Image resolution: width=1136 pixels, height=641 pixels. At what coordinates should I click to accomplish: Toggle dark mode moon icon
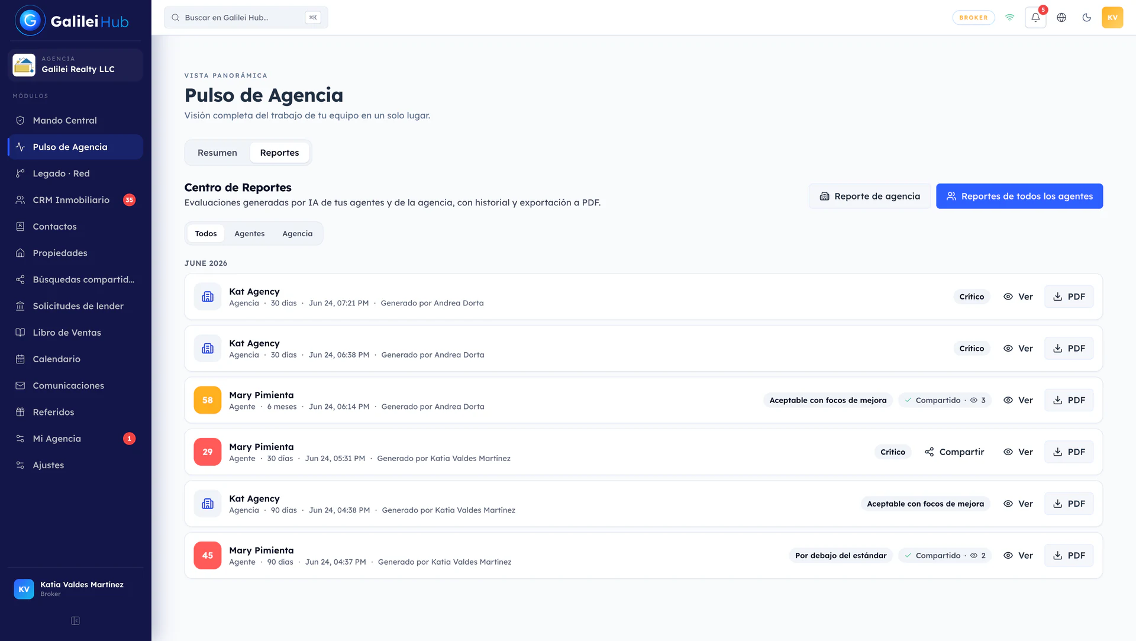(x=1086, y=18)
